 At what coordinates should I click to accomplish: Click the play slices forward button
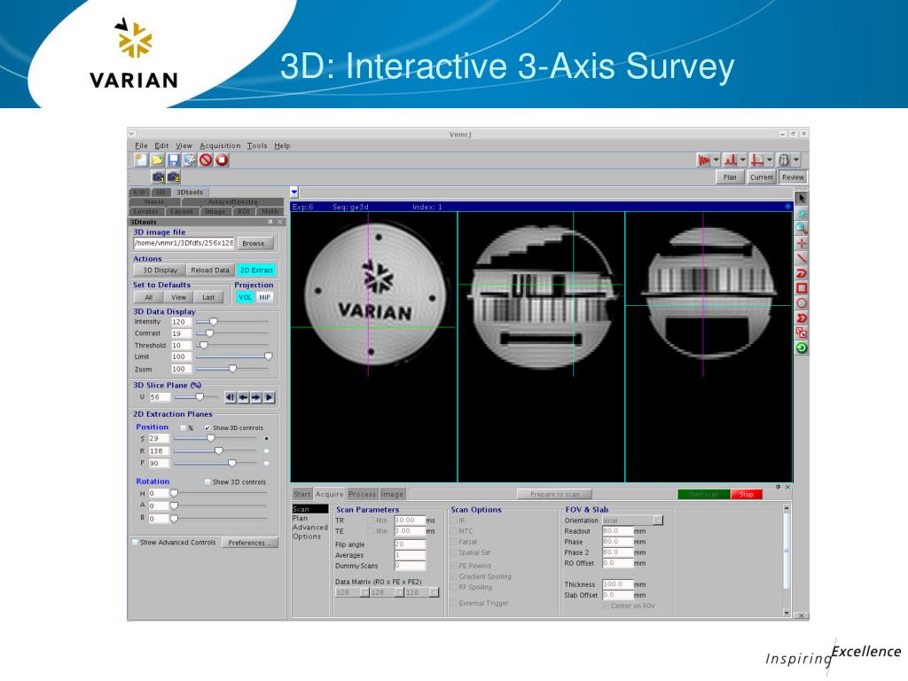(269, 397)
